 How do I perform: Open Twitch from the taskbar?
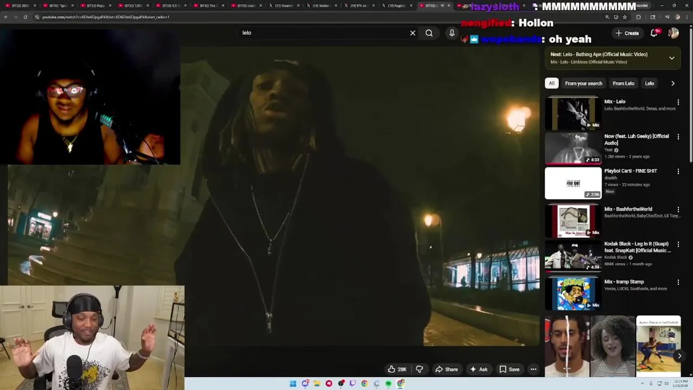pos(352,383)
